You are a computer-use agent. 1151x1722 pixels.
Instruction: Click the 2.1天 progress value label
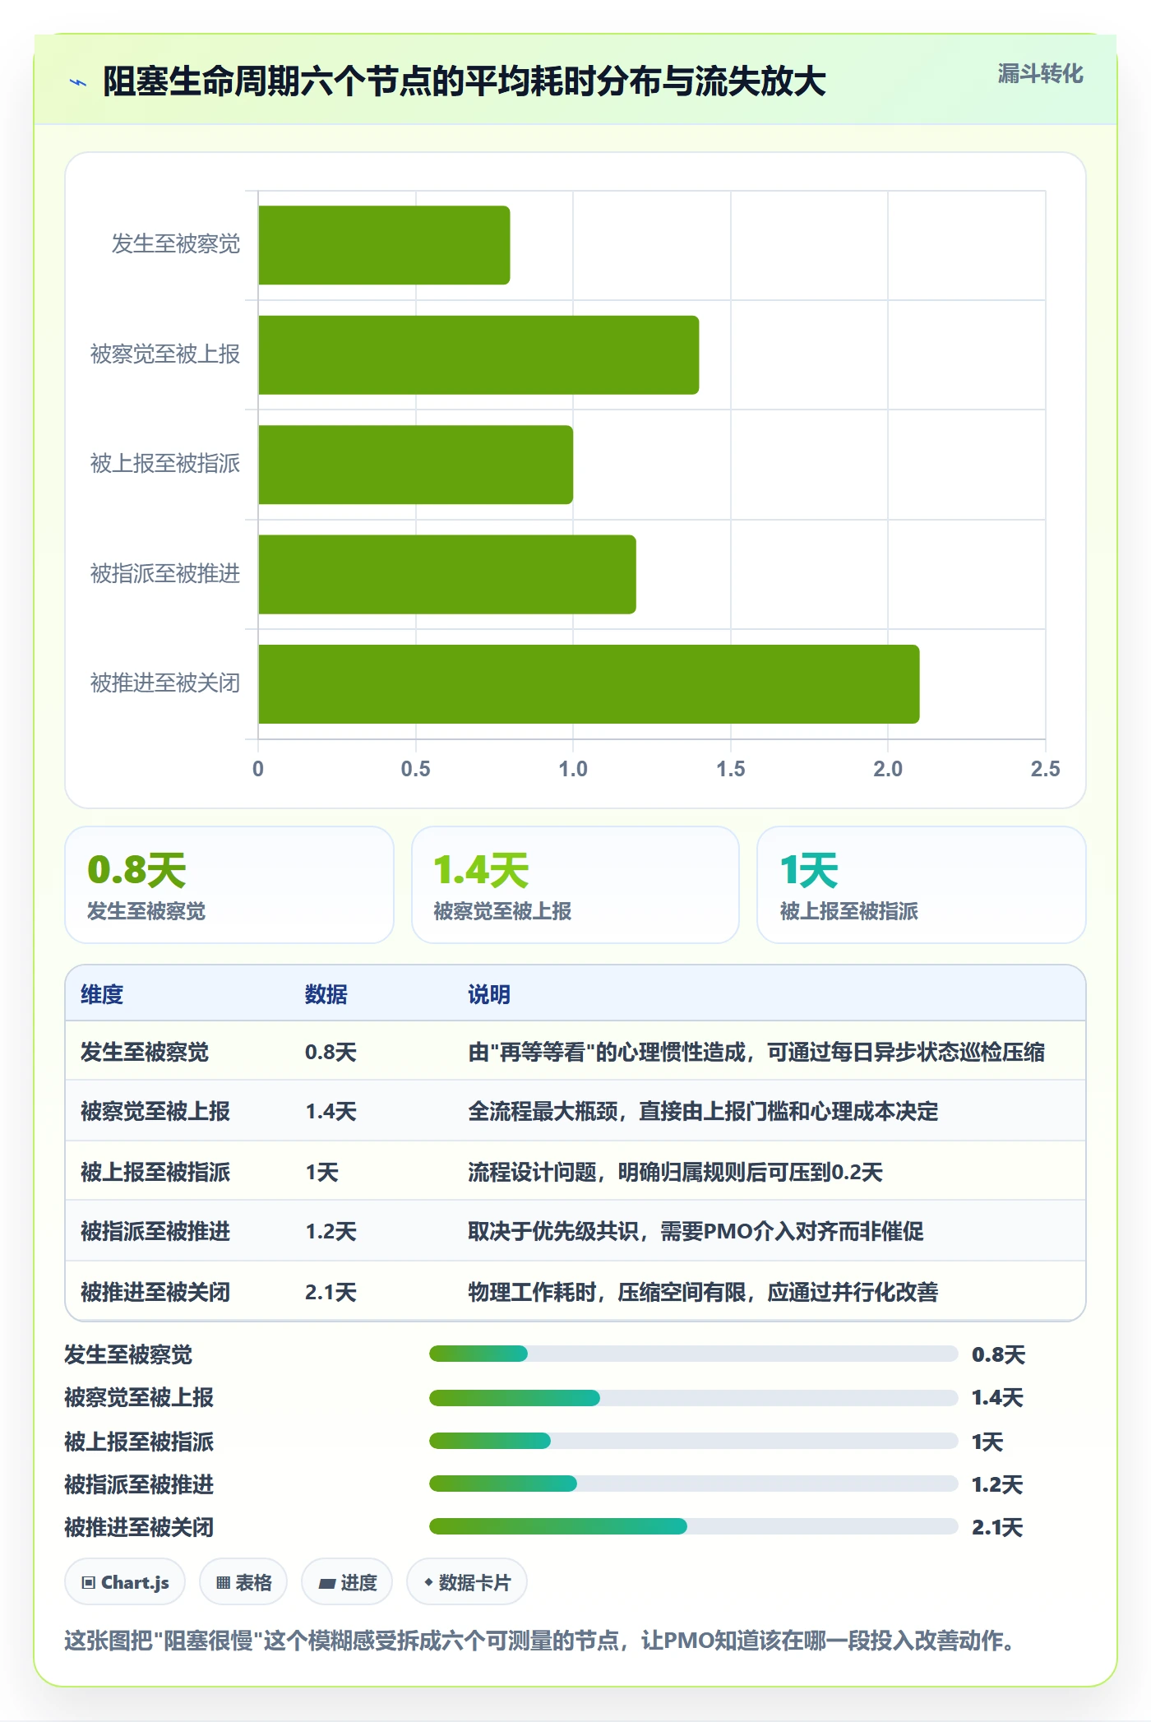(997, 1527)
